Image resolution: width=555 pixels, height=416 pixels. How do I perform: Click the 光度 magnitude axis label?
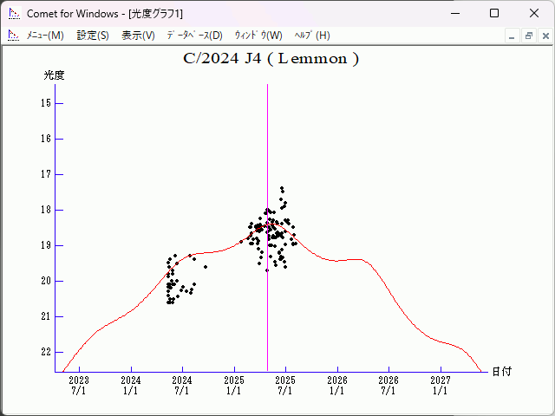point(55,75)
